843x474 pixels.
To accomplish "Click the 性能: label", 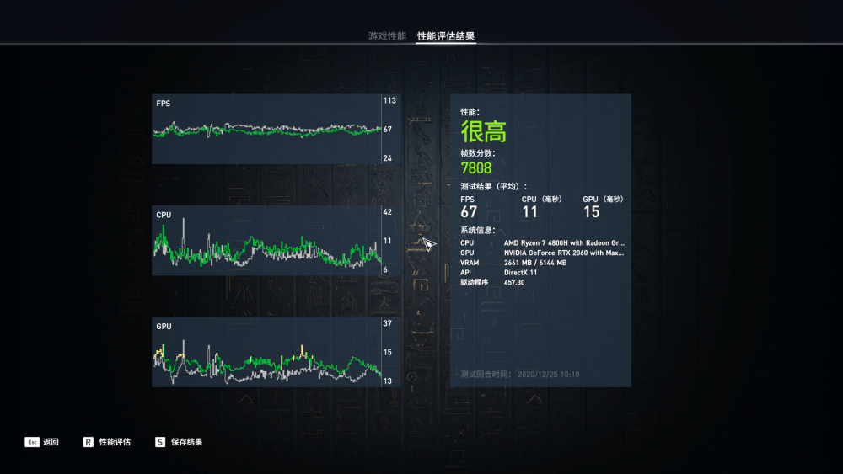I will (470, 112).
